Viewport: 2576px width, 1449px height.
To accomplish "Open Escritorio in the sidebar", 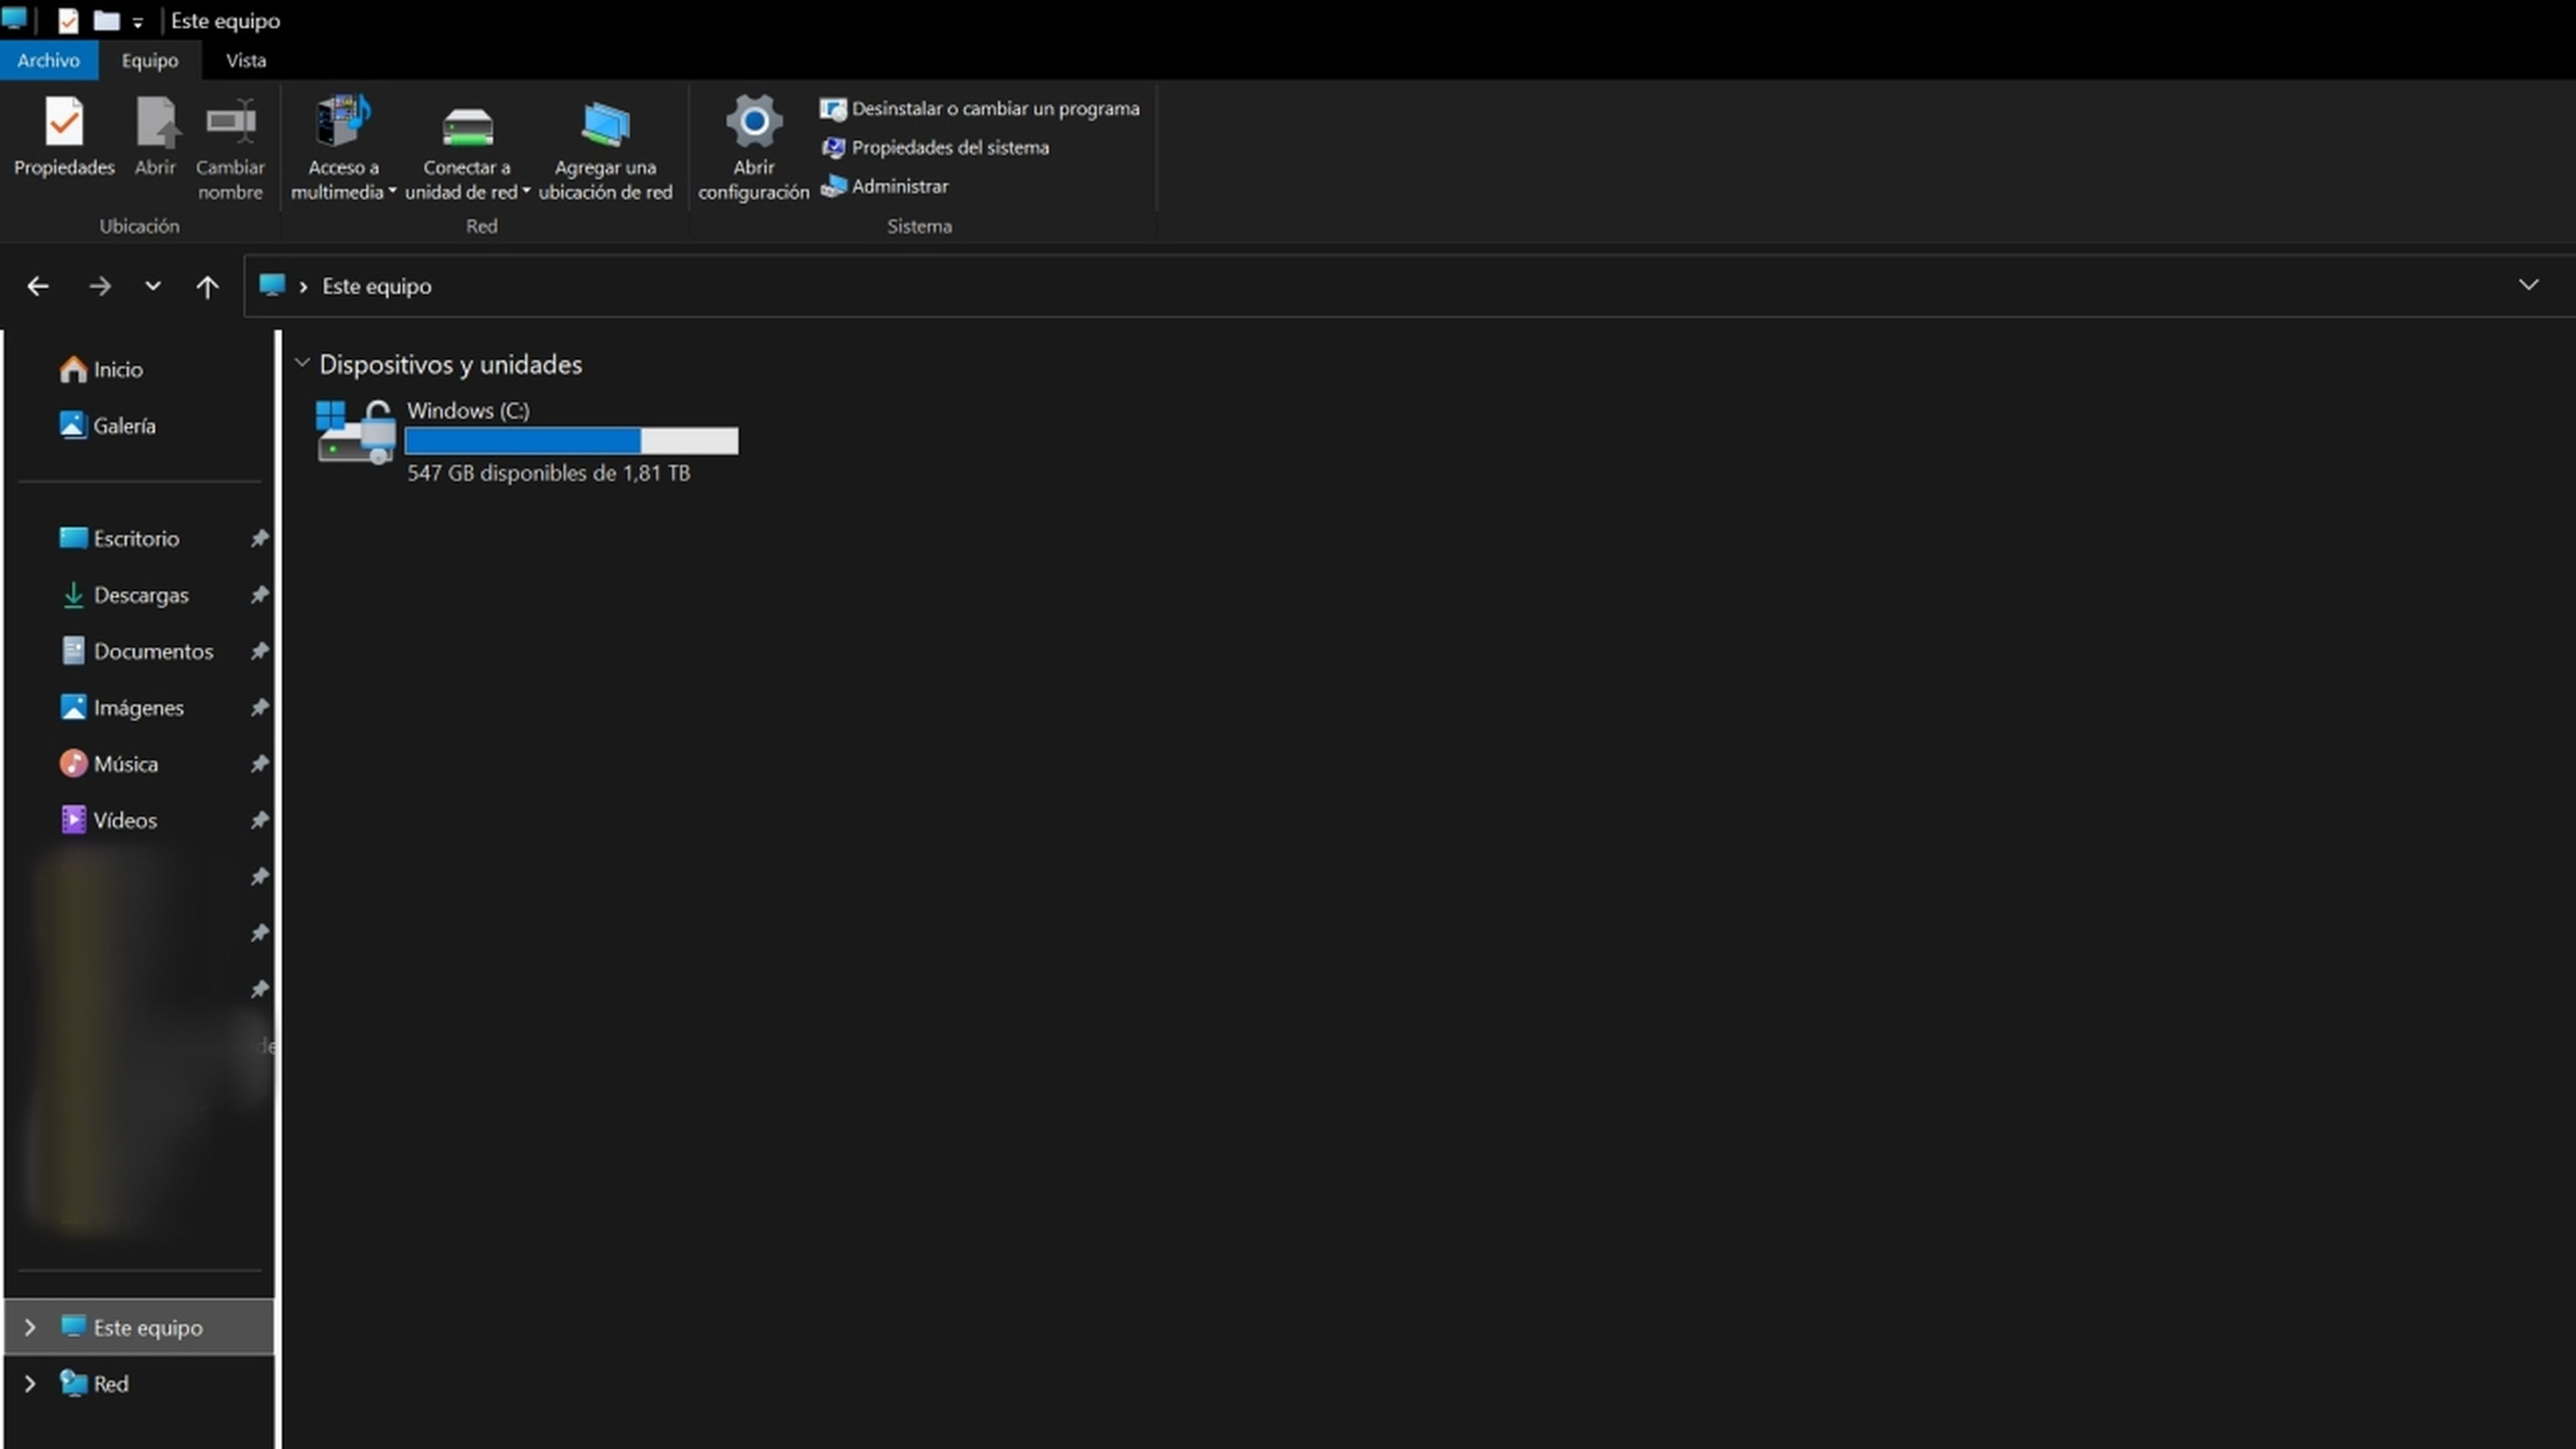I will tap(136, 538).
